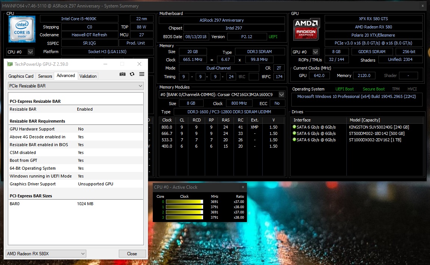The height and width of the screenshot is (265, 430).
Task: Open the GPU-Z hamburger menu
Action: (x=142, y=74)
